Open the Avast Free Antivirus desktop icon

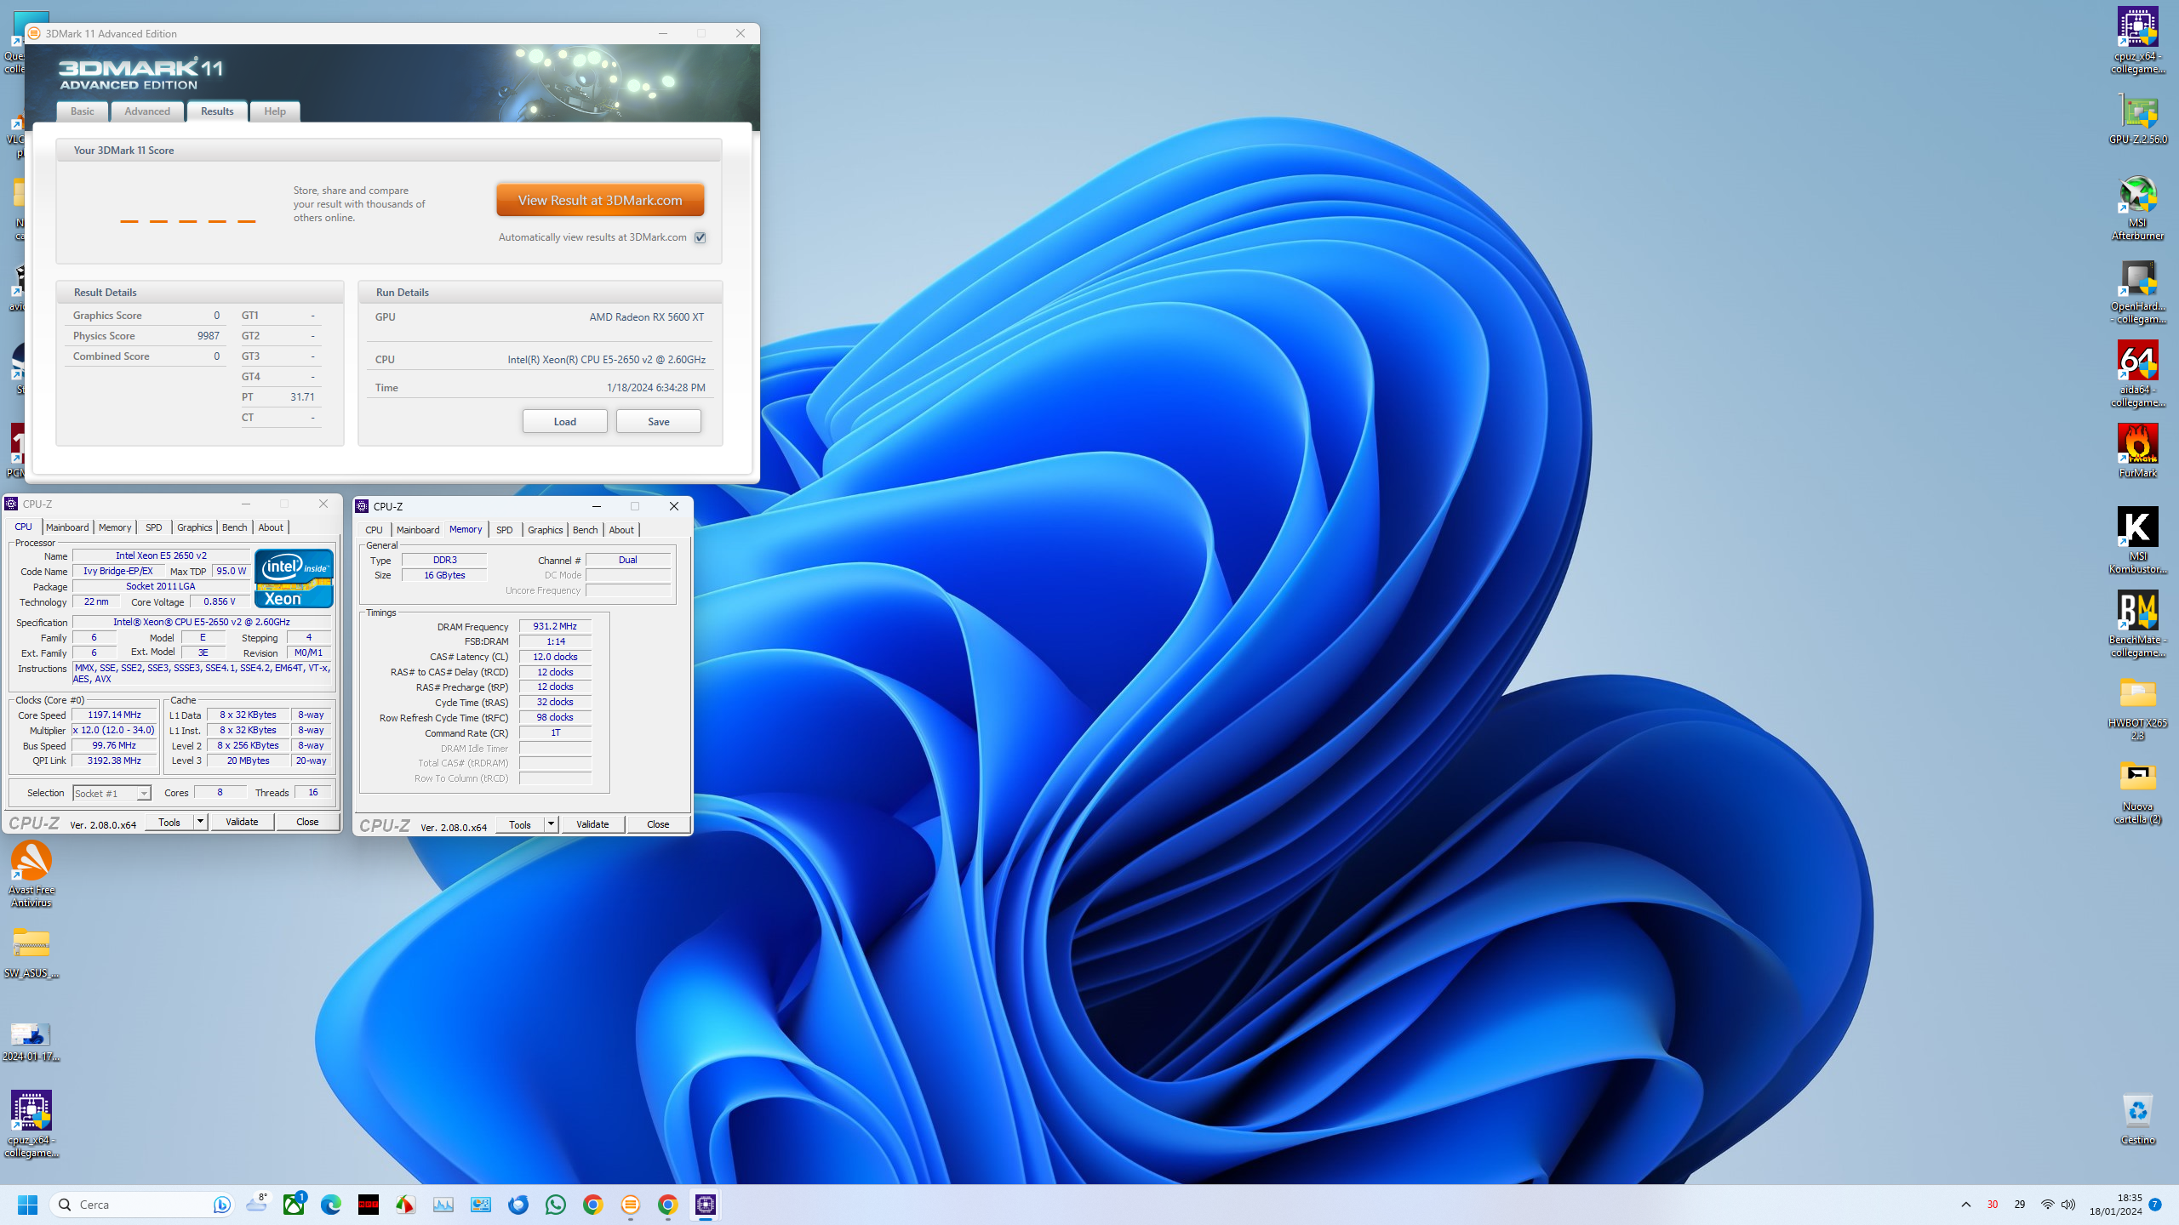point(31,874)
